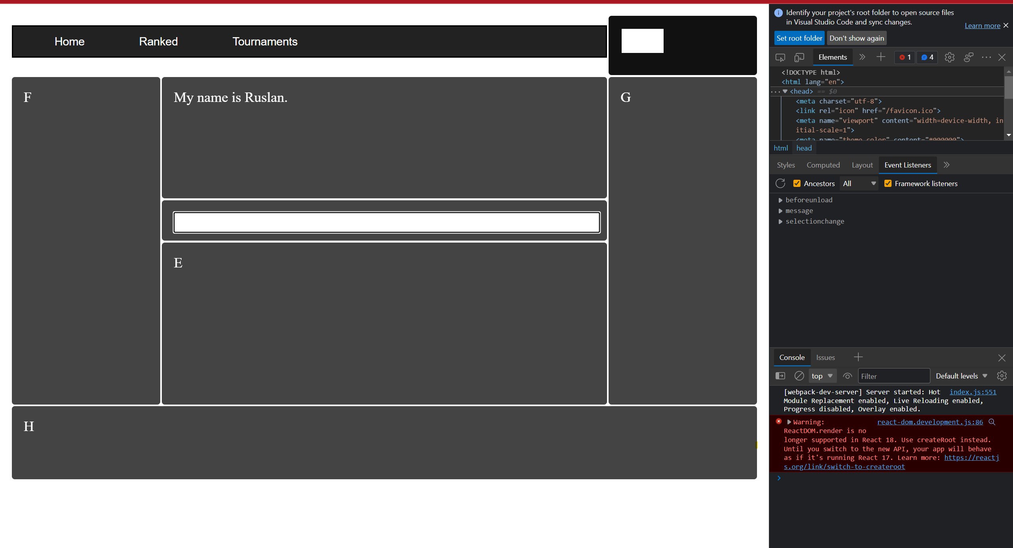The width and height of the screenshot is (1013, 548).
Task: Toggle the console sidebar icon
Action: pos(780,376)
